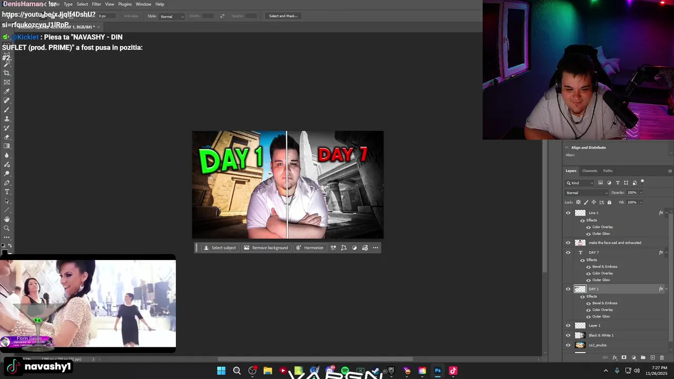The width and height of the screenshot is (674, 379).
Task: Hide the Black & White 1 layer
Action: tap(568, 335)
